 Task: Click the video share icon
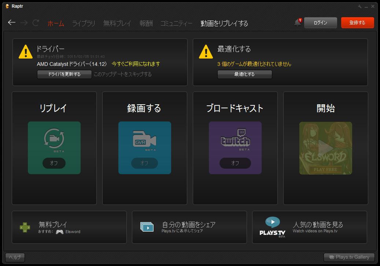[x=147, y=227]
